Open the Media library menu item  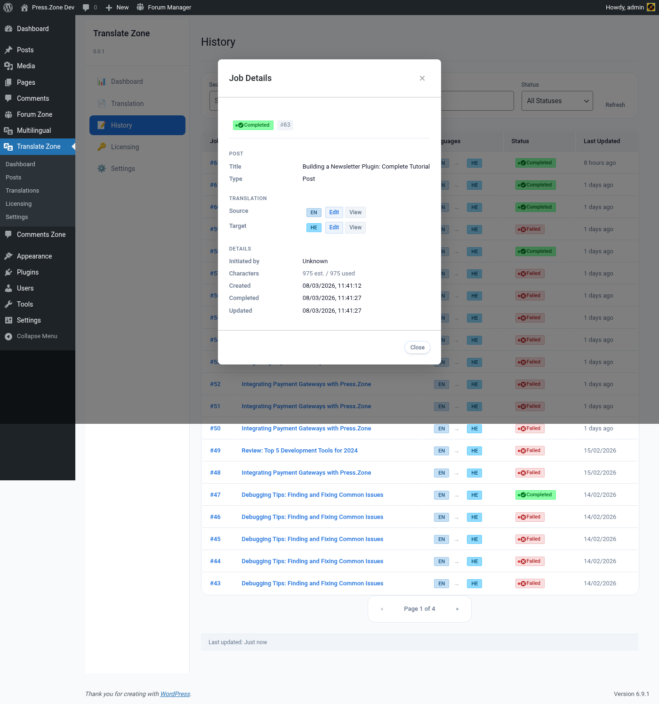38,66
